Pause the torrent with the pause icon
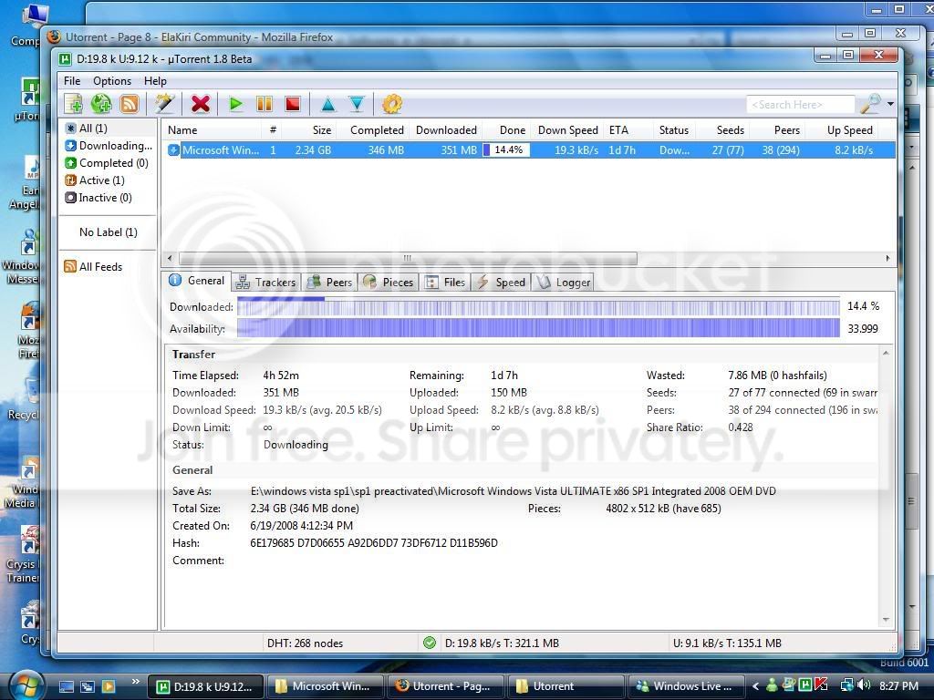934x700 pixels. tap(264, 104)
